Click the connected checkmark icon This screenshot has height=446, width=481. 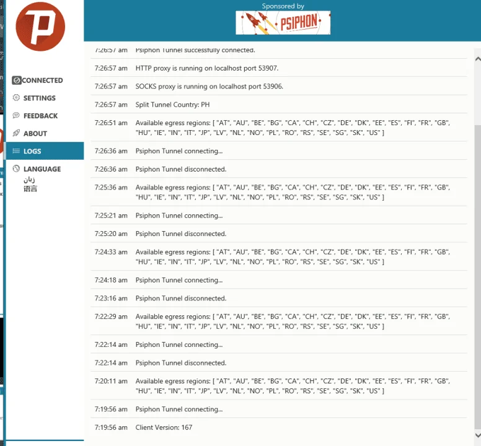17,81
